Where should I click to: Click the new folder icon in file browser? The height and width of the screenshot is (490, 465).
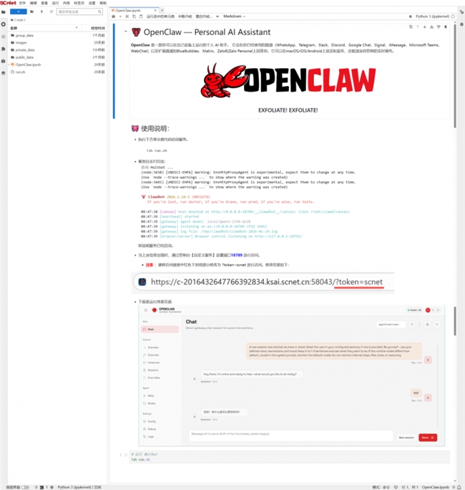(x=31, y=11)
